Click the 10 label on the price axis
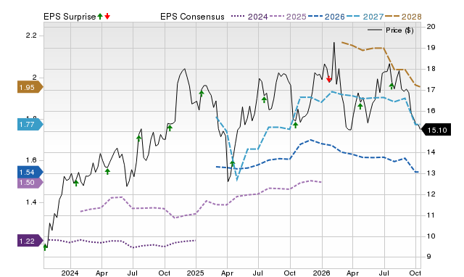Viewport: 464px width, 277px height. click(431, 236)
